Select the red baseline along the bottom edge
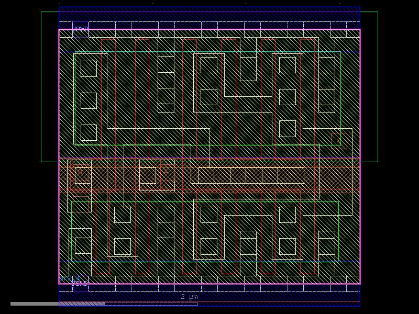 click(x=210, y=302)
